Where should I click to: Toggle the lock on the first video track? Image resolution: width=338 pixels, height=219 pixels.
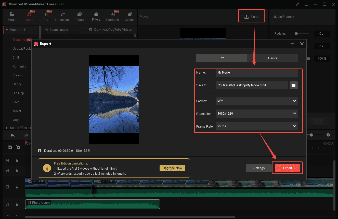[17, 160]
